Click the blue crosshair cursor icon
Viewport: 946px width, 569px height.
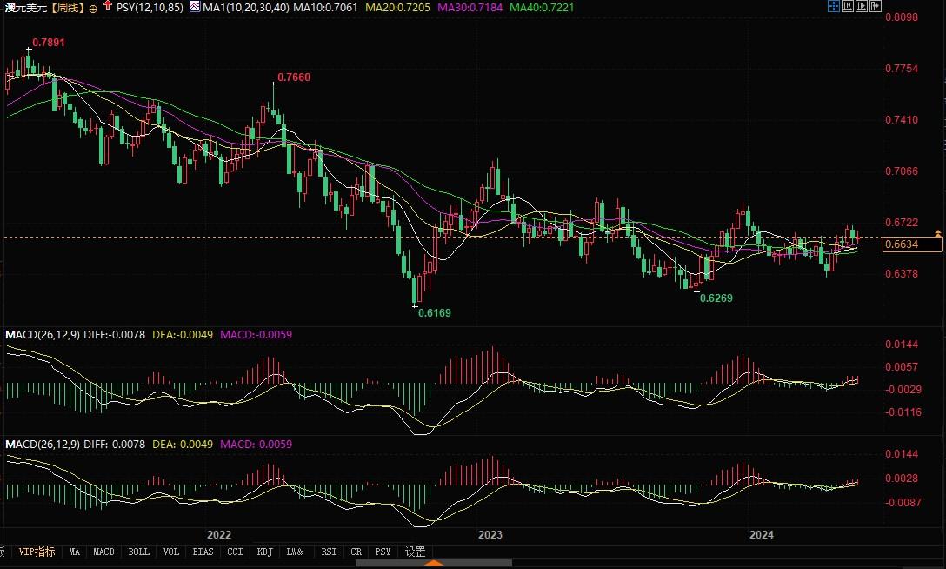(834, 7)
